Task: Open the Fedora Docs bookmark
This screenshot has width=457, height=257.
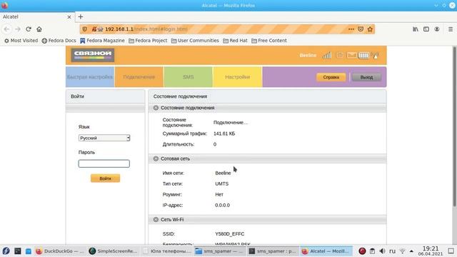Action: (x=59, y=41)
